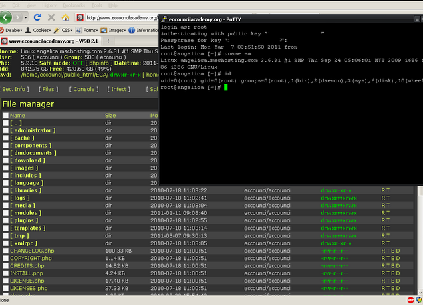Click into the browser URL address field
Screen dimensions: 423x306
click(122, 18)
